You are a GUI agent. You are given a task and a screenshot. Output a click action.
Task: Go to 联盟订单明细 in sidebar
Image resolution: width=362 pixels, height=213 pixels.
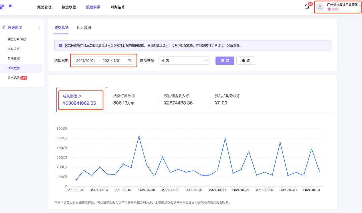17,39
